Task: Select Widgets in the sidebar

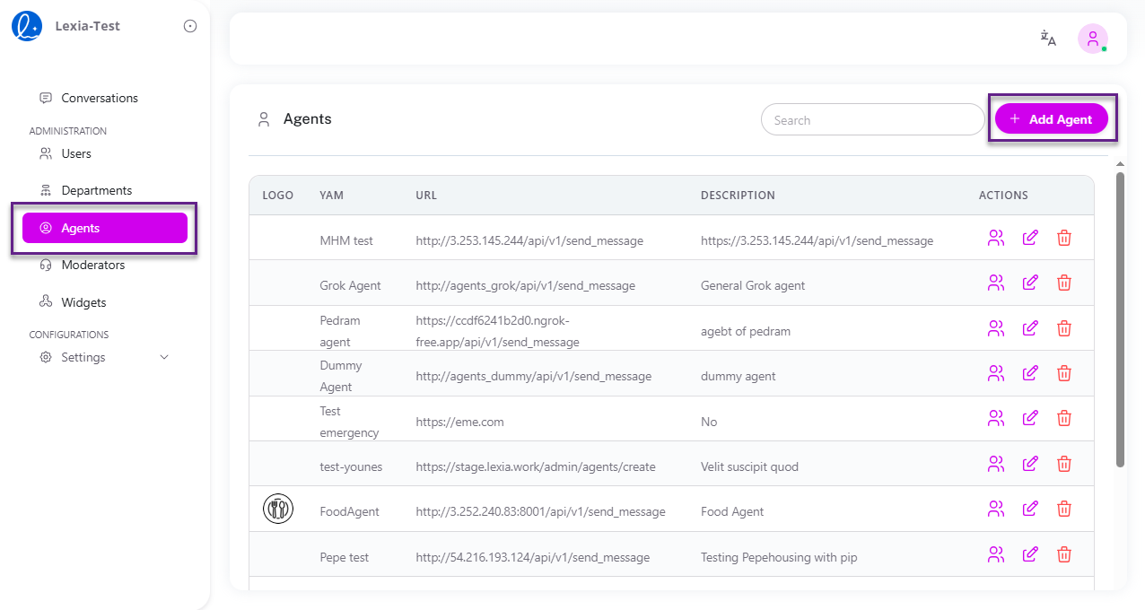Action: tap(83, 302)
